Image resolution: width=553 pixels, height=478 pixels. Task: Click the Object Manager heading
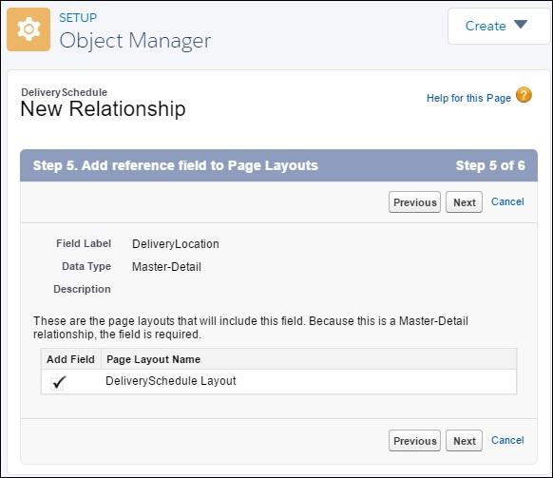(135, 40)
